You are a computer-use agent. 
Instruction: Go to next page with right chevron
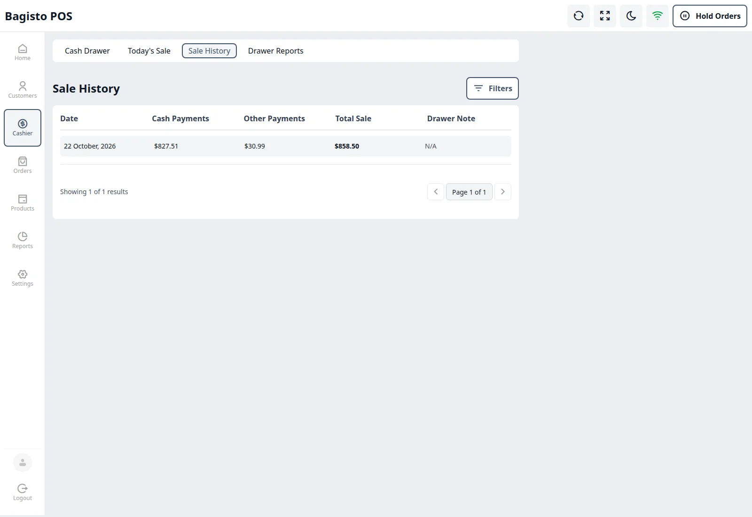pos(503,192)
